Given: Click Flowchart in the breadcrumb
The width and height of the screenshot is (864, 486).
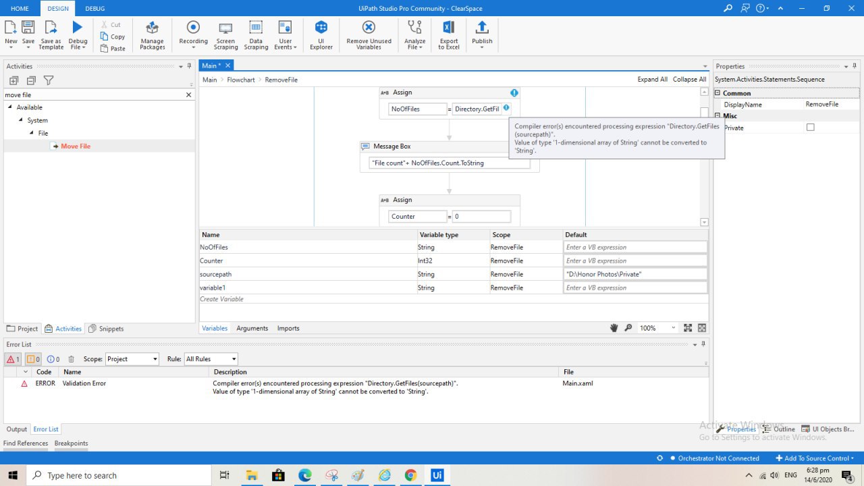Looking at the screenshot, I should pos(241,80).
